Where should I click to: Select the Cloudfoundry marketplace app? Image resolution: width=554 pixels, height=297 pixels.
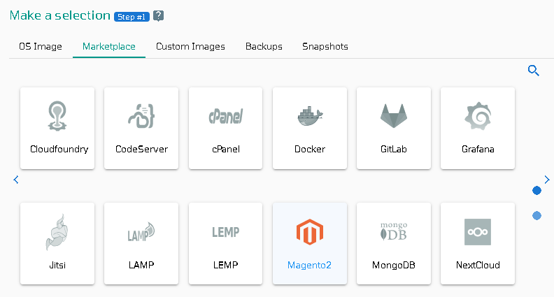click(x=57, y=128)
